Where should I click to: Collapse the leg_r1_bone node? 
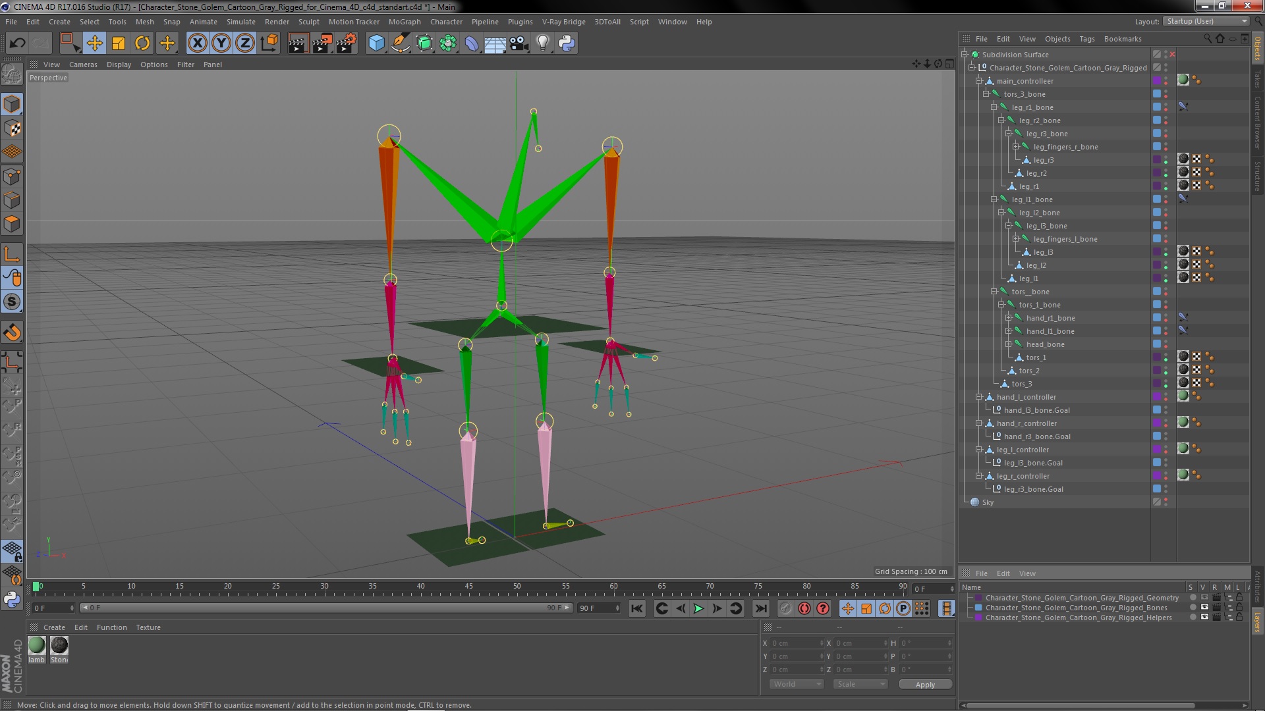pyautogui.click(x=994, y=107)
